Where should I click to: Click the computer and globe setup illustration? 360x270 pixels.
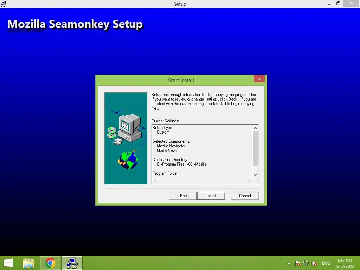(126, 138)
